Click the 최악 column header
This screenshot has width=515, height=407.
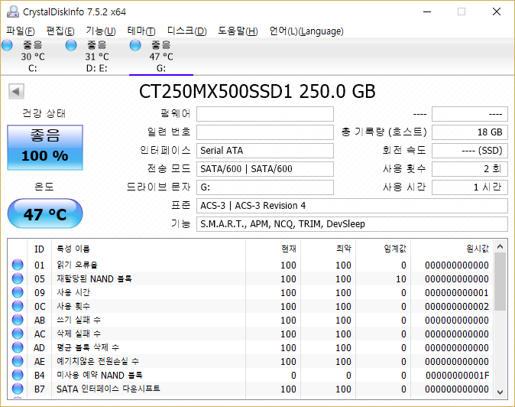tap(328, 249)
